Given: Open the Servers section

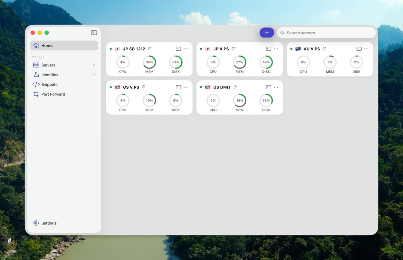Looking at the screenshot, I should coord(64,65).
